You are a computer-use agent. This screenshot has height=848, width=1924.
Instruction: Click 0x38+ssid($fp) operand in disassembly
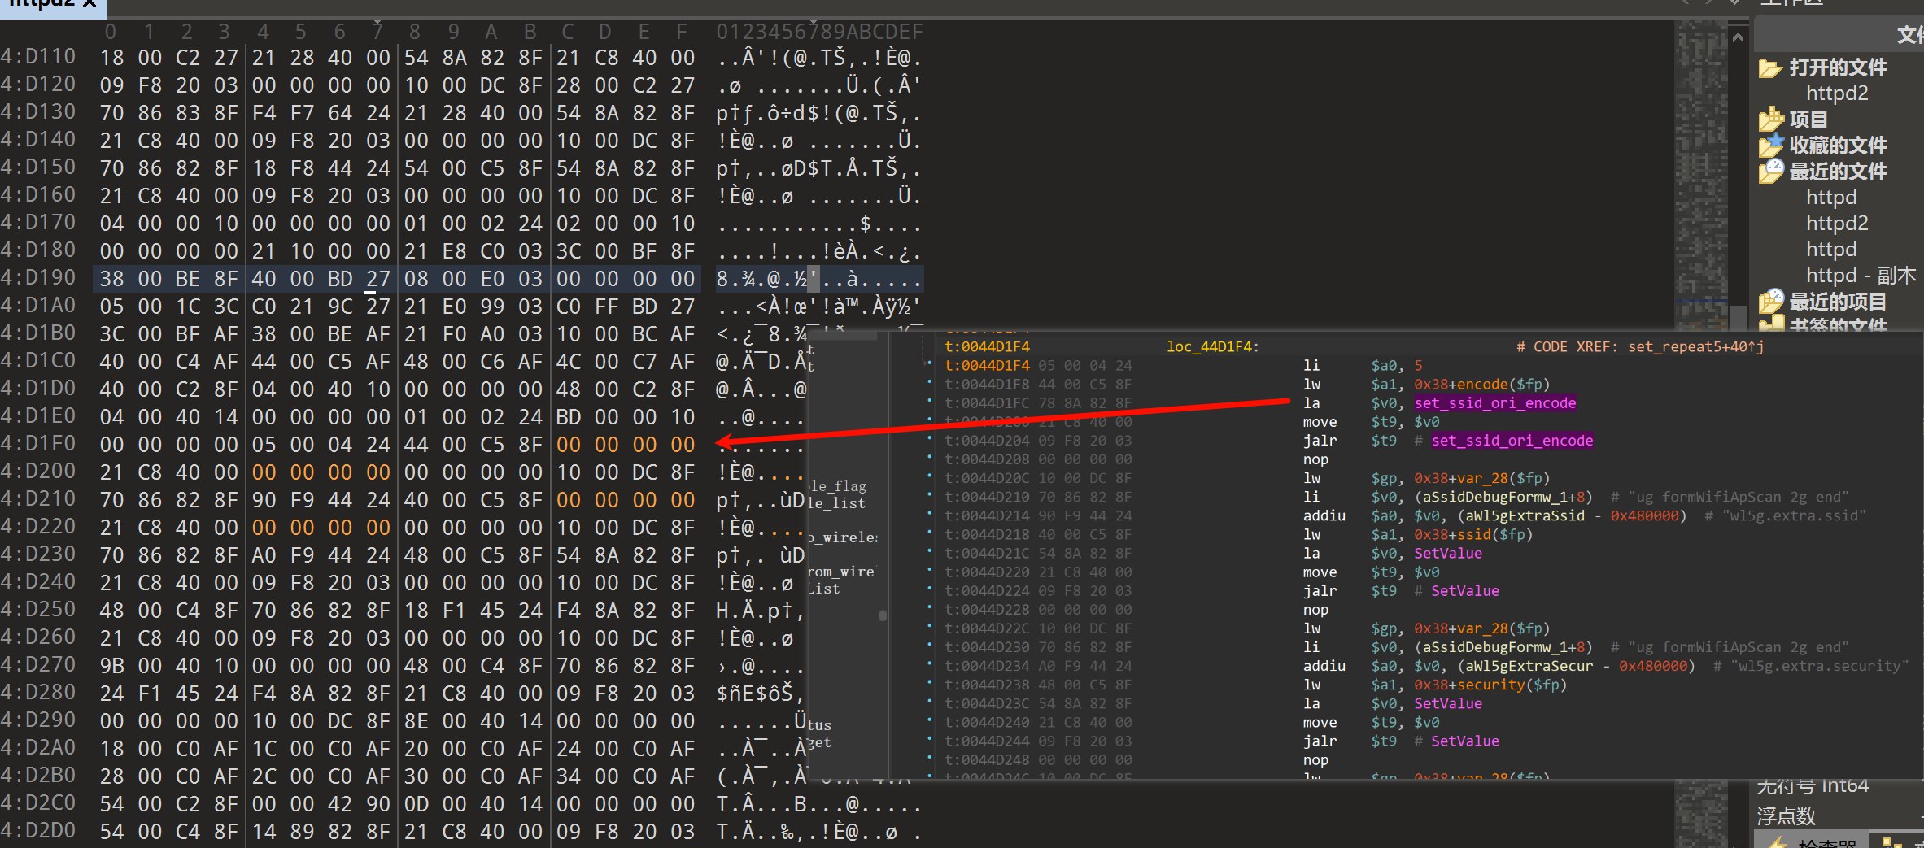tap(1473, 535)
